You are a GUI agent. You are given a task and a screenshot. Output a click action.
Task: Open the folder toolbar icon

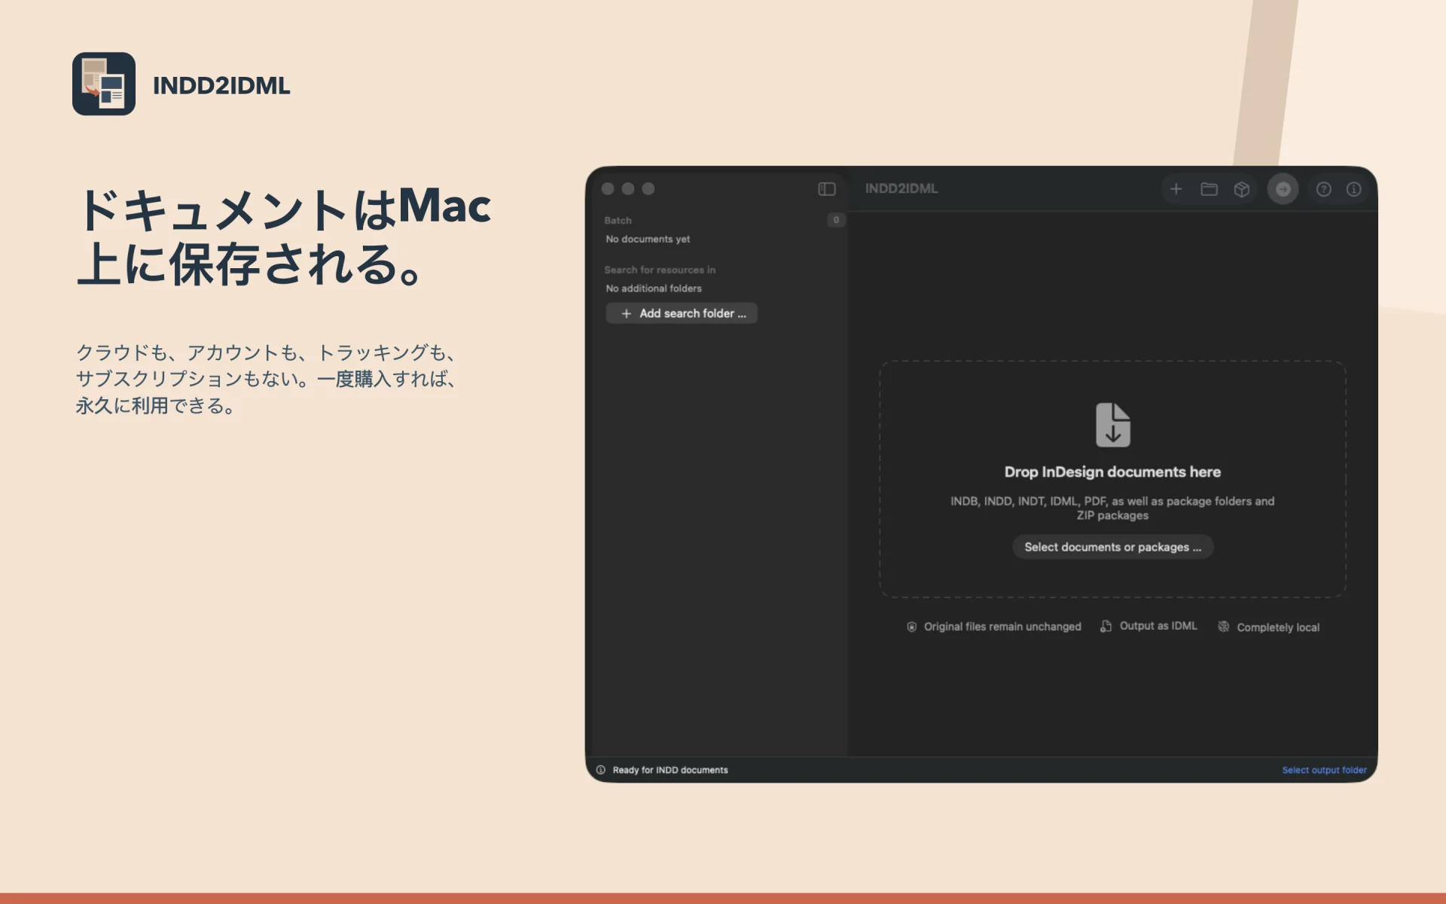pos(1209,189)
